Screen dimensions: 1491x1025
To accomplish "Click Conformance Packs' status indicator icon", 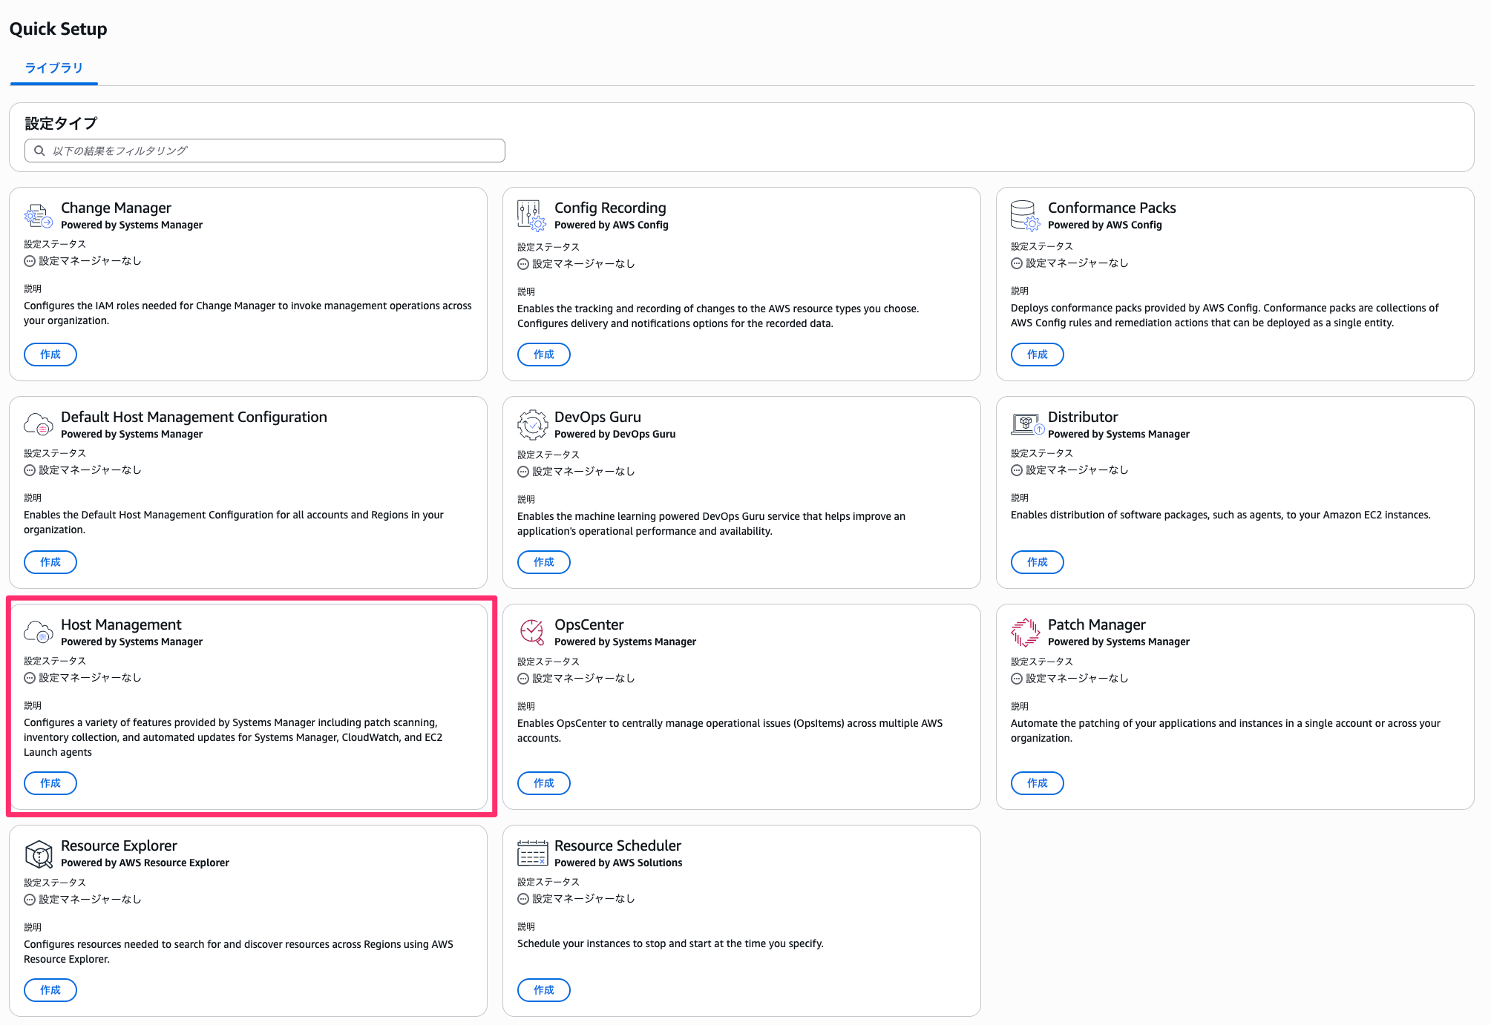I will (1017, 263).
